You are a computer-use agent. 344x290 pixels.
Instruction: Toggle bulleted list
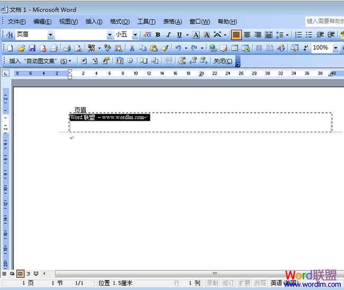[x=309, y=34]
